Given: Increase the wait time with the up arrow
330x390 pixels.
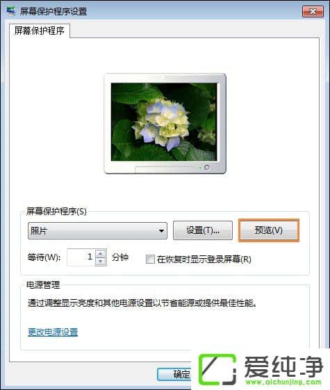Looking at the screenshot, I should 100,253.
